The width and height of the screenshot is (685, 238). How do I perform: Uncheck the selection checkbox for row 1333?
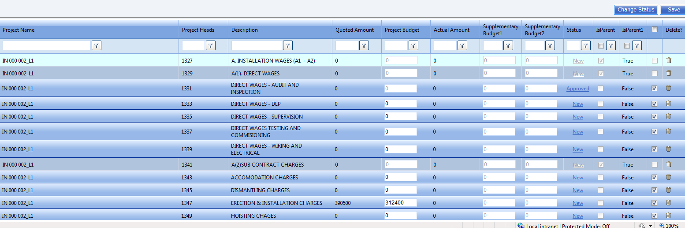(655, 104)
